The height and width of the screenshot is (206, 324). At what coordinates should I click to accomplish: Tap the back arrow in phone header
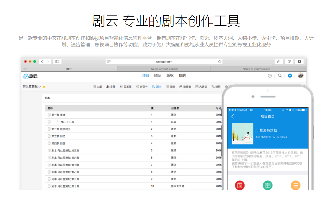(233, 117)
